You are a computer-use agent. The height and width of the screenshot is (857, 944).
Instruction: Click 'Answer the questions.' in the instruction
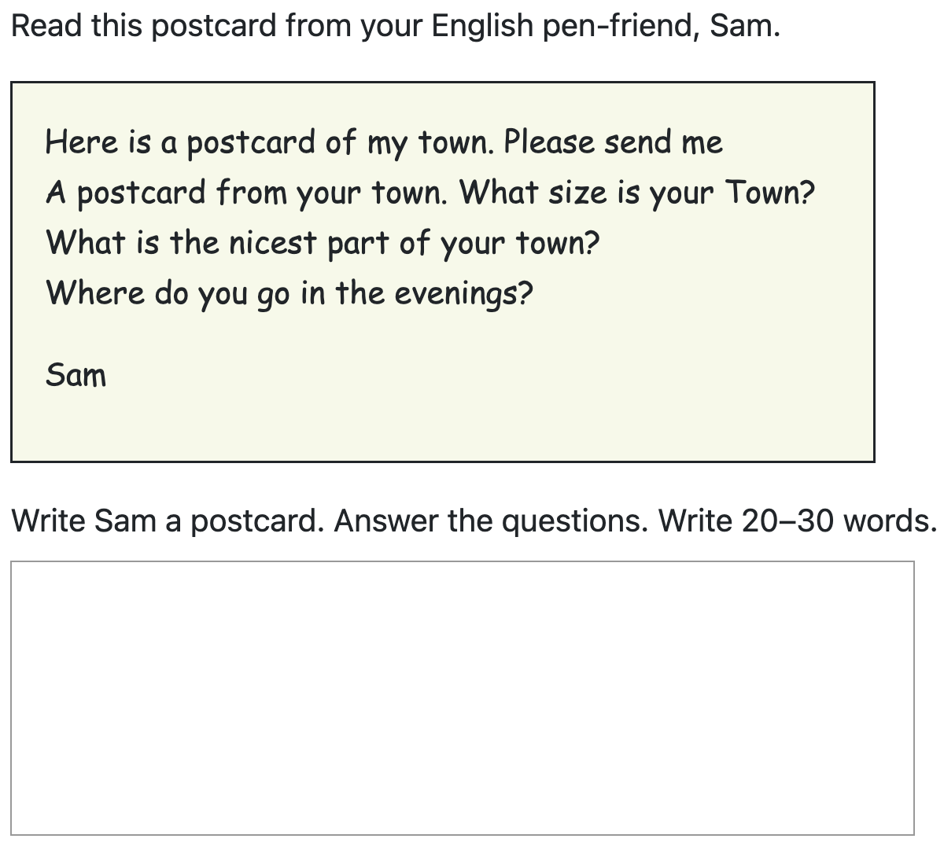pyautogui.click(x=491, y=520)
